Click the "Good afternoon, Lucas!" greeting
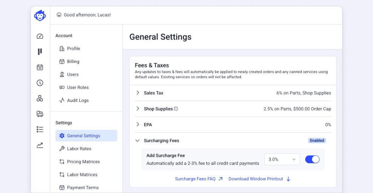Screen dimensions: 373x193 pos(87,15)
